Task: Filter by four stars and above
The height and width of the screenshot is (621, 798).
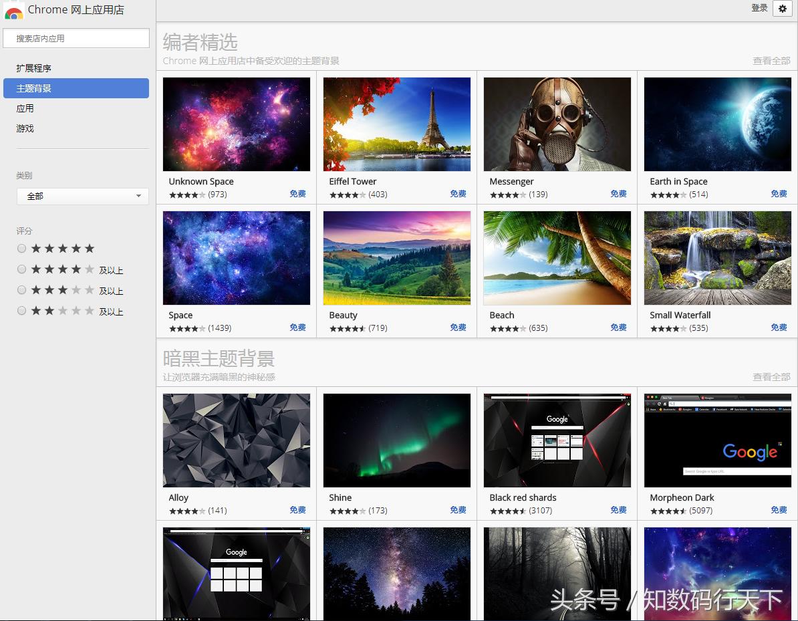Action: point(21,269)
